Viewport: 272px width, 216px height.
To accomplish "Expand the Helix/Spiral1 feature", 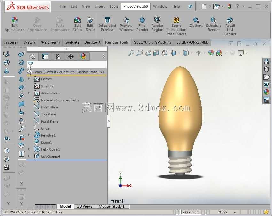I will click(29, 149).
